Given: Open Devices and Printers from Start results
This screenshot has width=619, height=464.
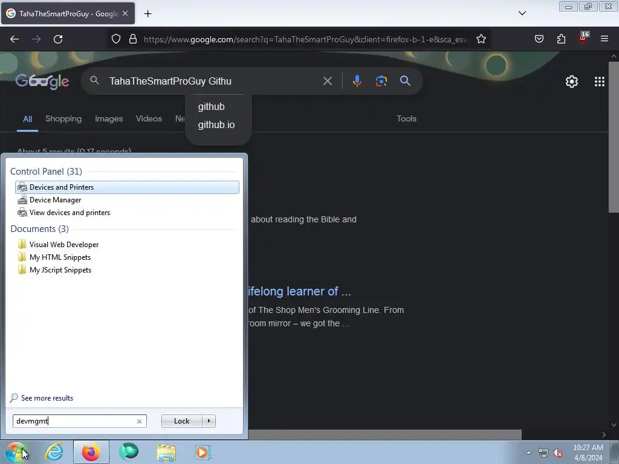Looking at the screenshot, I should (127, 187).
